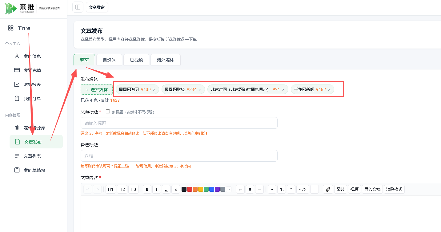Apply italic formatting
Viewport: 441px width, 232px height.
pyautogui.click(x=157, y=189)
